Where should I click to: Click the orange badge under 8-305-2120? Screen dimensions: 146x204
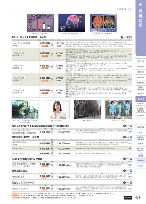pos(45,46)
